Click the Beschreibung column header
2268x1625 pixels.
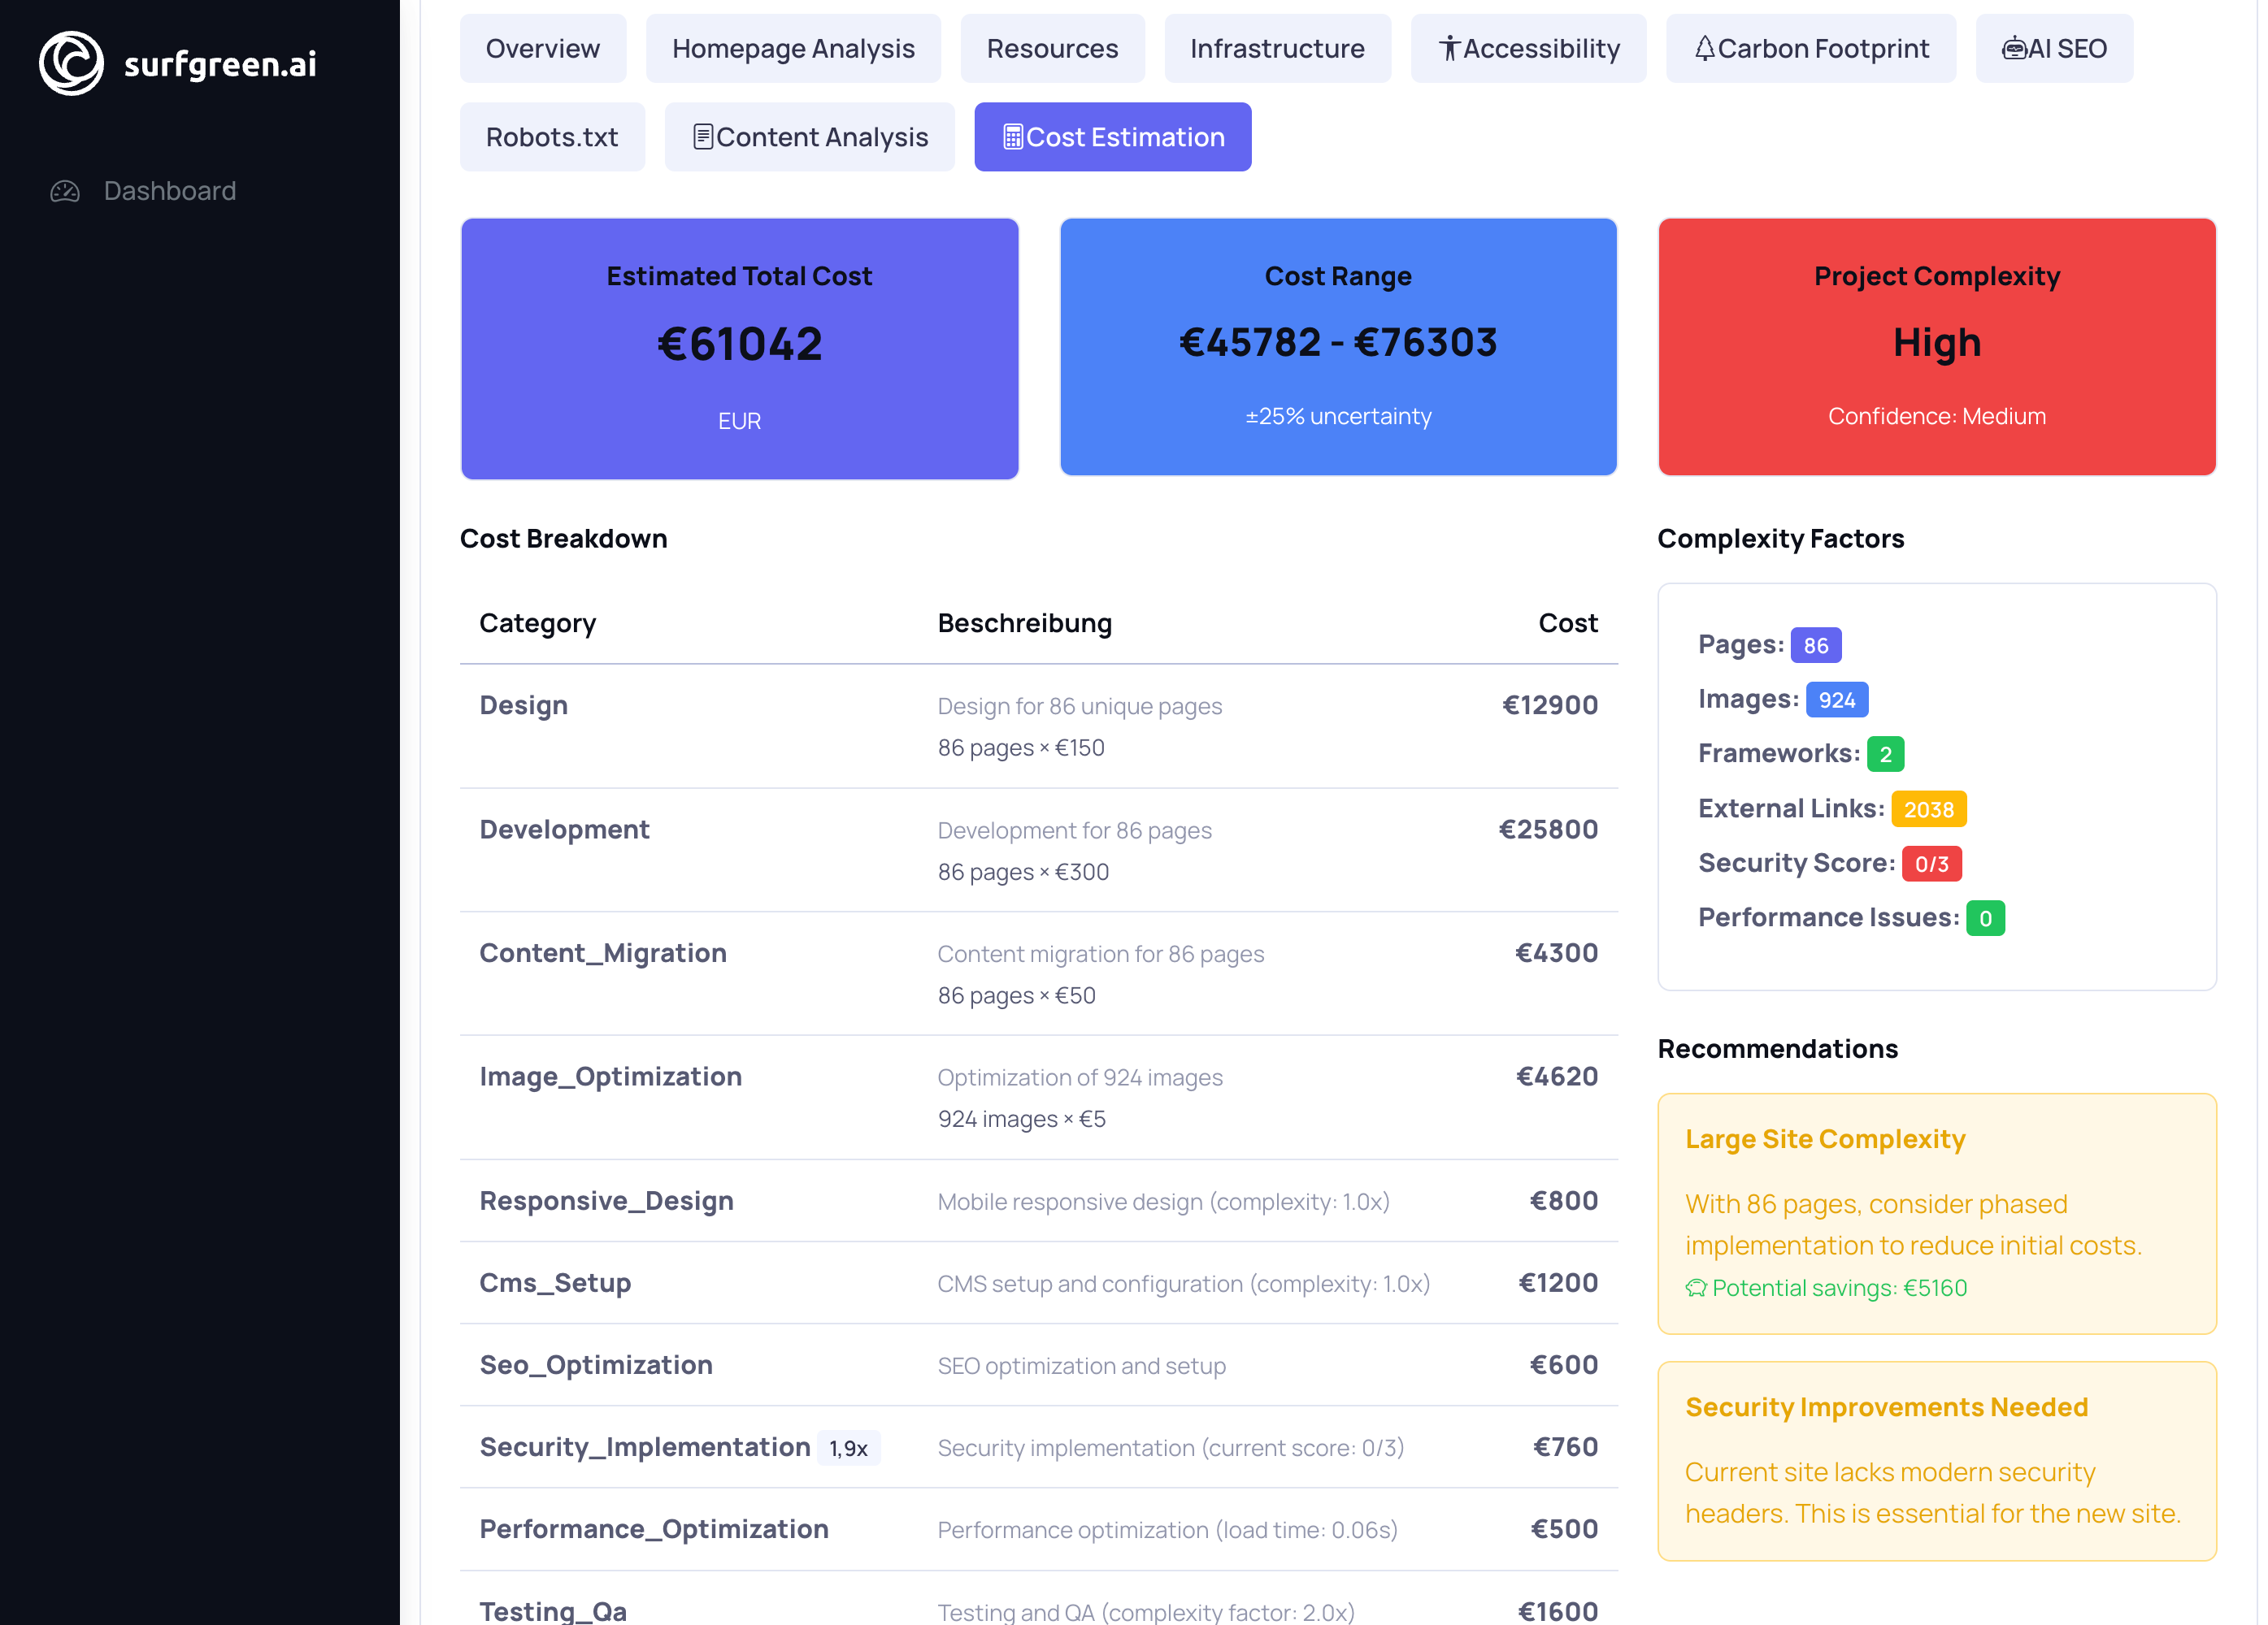point(1024,622)
